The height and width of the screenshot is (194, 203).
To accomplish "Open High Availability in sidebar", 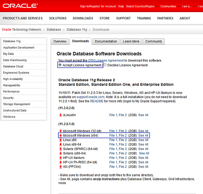I will click(24, 79).
